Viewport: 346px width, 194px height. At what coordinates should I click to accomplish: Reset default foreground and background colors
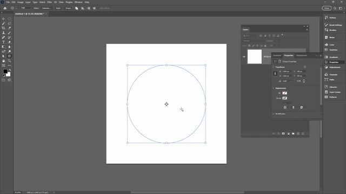pyautogui.click(x=4, y=75)
